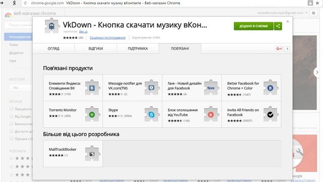The image size is (323, 182).
Task: Toggle the Доступні для checkbox
Action: click(11, 131)
